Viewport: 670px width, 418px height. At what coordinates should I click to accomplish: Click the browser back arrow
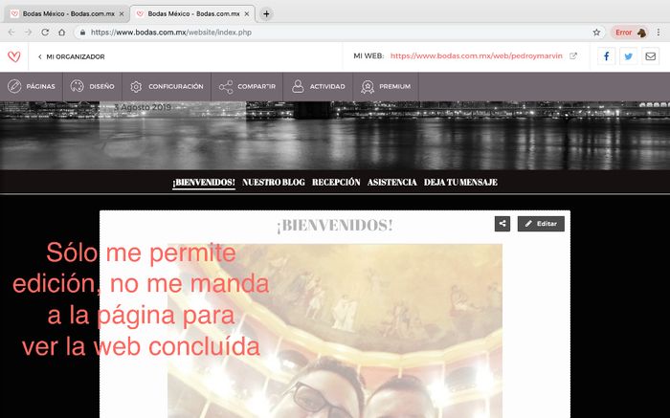pyautogui.click(x=11, y=32)
